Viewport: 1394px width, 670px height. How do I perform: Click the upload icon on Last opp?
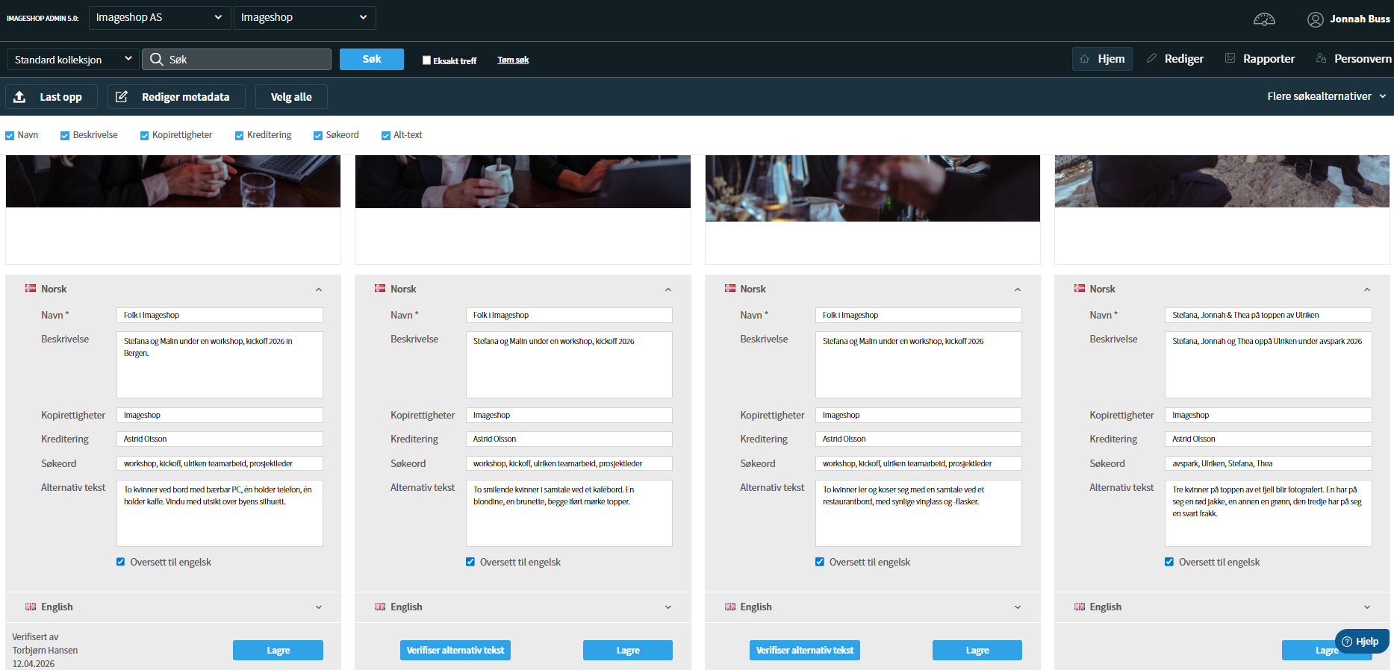20,97
